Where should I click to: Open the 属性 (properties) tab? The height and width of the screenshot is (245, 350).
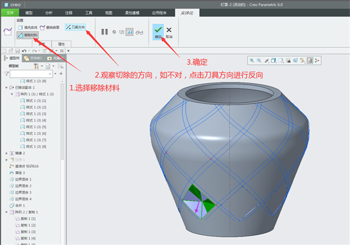point(62,44)
